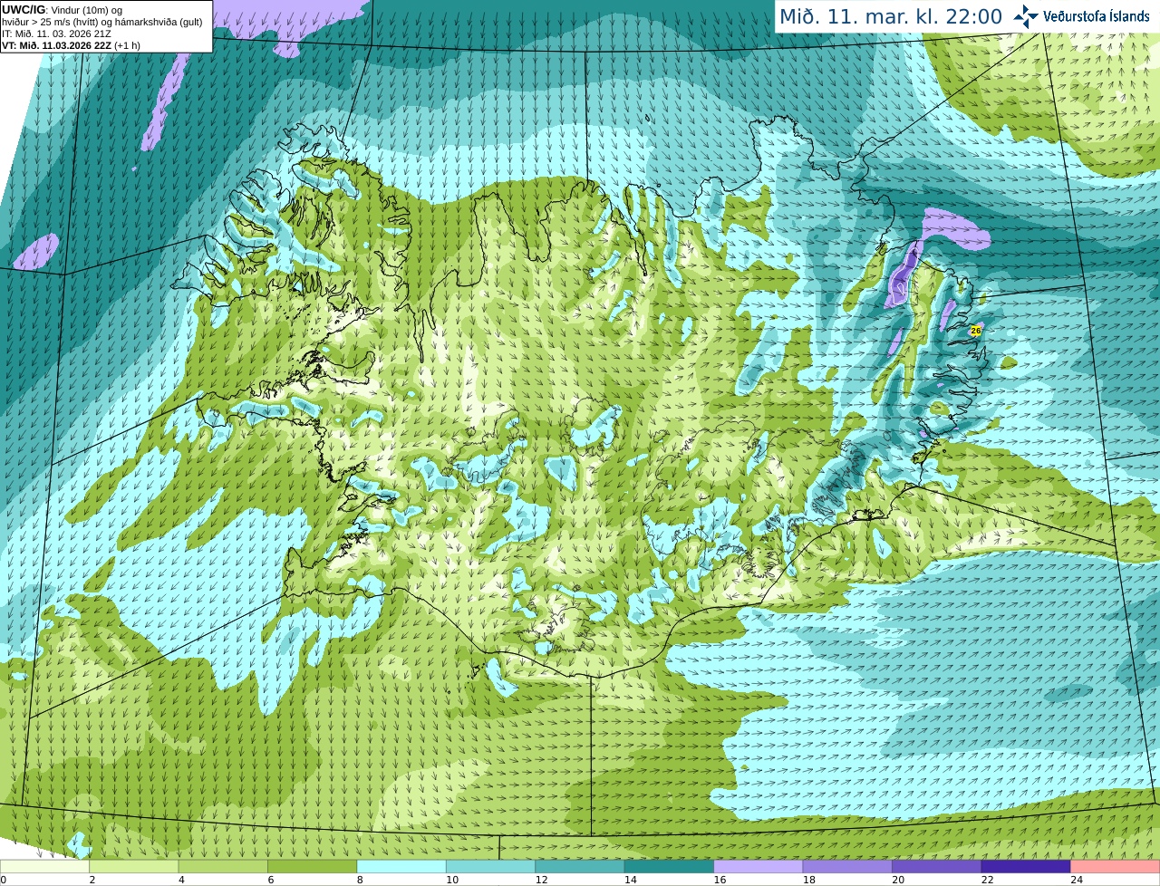The width and height of the screenshot is (1160, 886).
Task: Click the IT: Mið. 11. 03. 2026 21Z line
Action: [x=57, y=34]
